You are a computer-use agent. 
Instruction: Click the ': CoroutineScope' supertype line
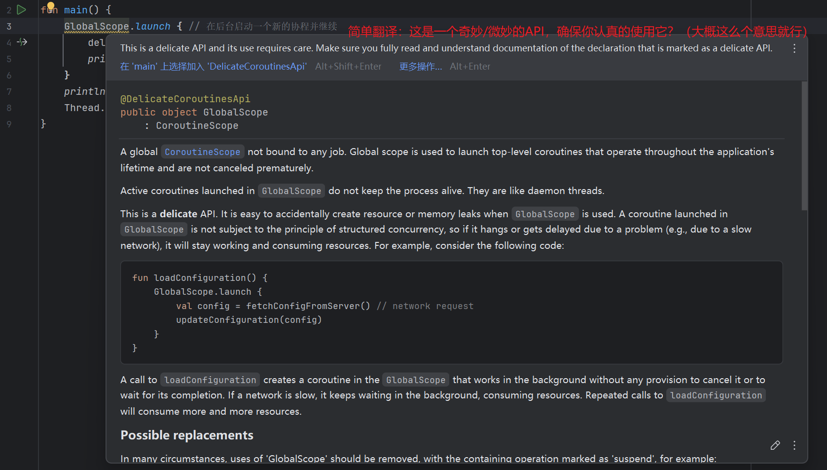point(191,125)
